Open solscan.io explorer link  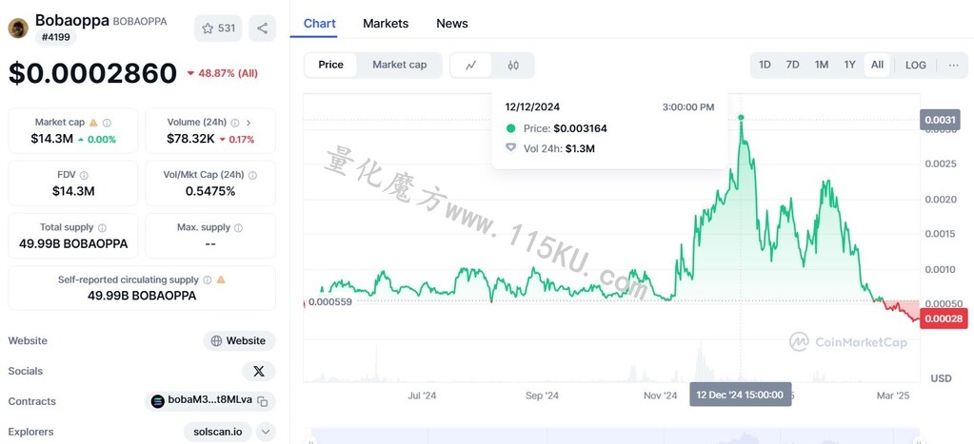click(x=217, y=432)
